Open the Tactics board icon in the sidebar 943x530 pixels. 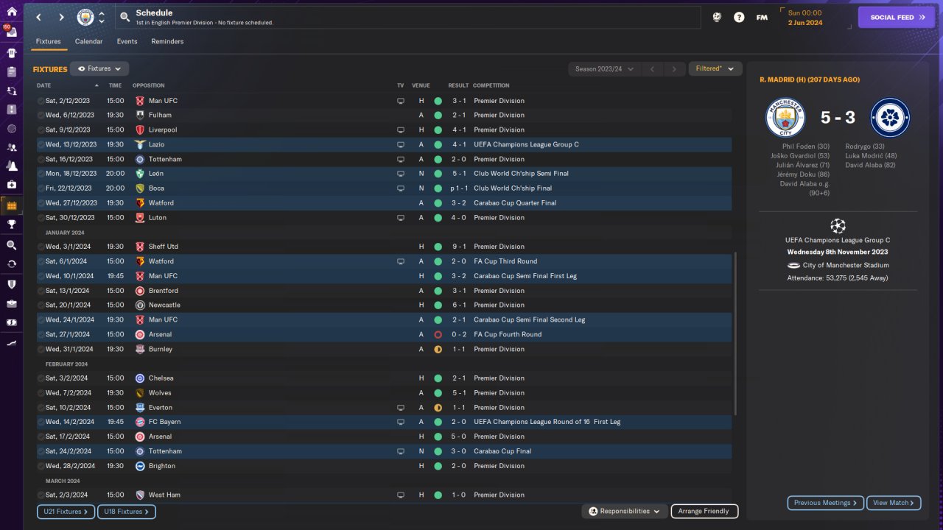[x=11, y=110]
